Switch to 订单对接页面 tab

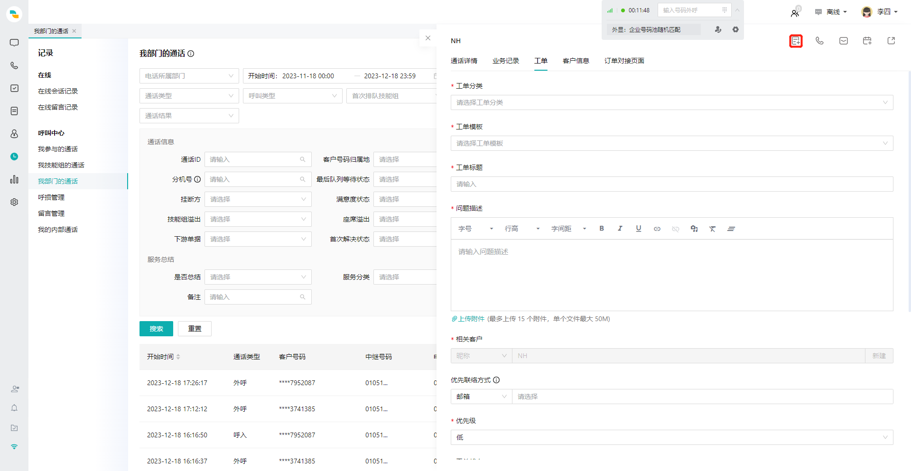tap(624, 61)
